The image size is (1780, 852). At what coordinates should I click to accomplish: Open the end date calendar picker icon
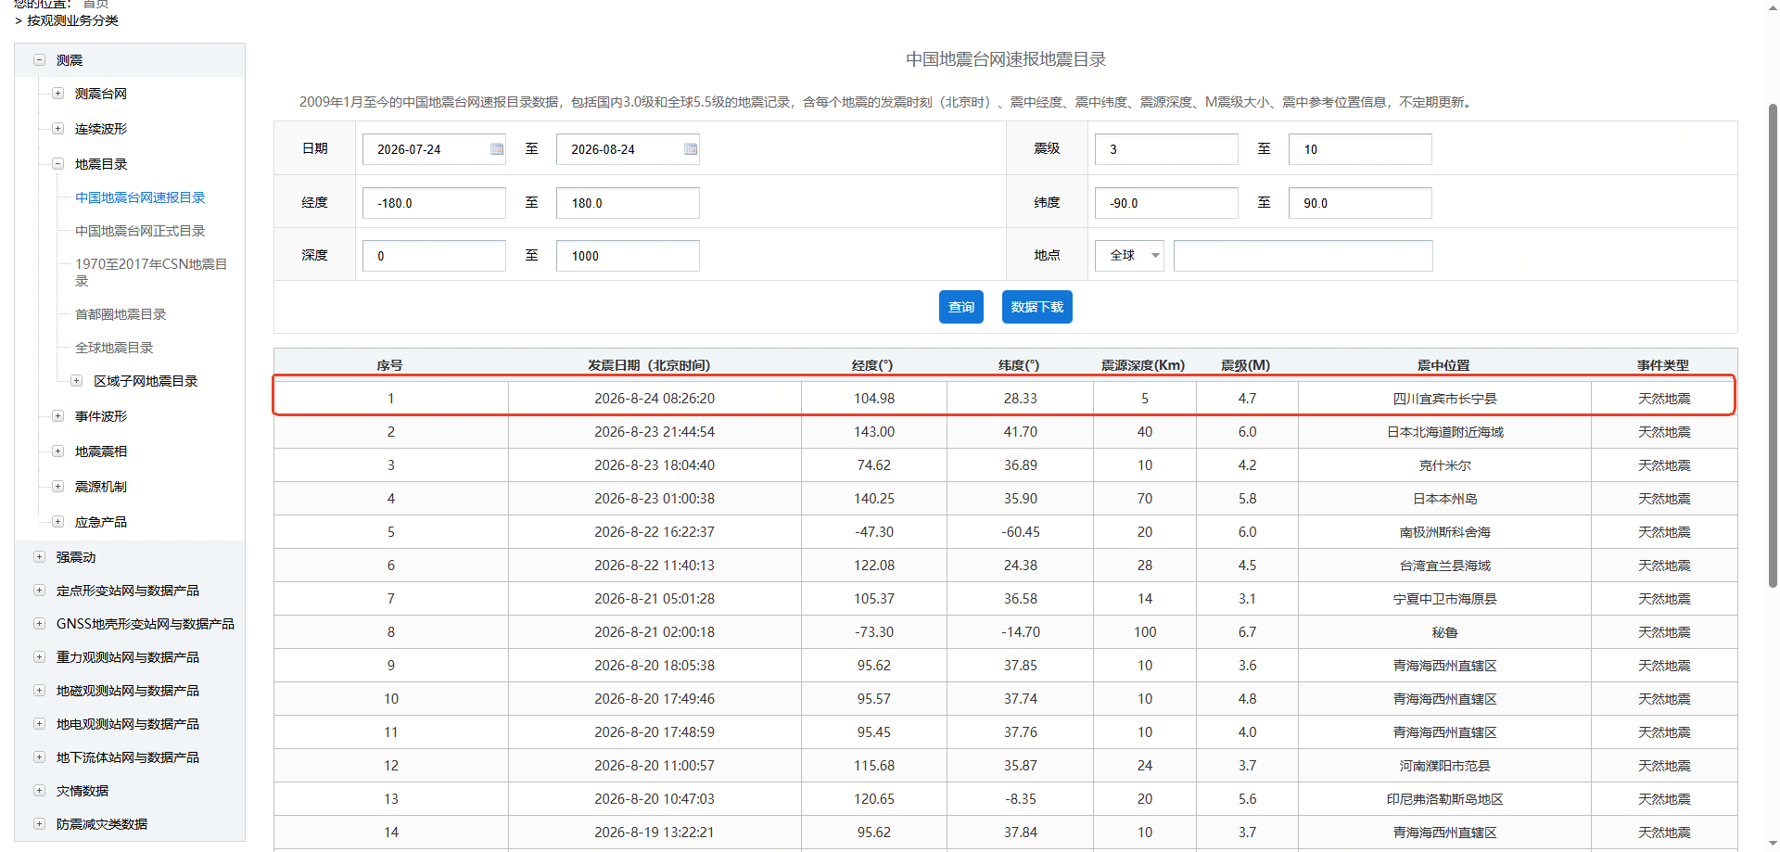coord(691,149)
